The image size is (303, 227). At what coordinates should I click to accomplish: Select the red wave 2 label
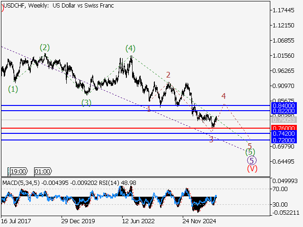[x=168, y=75]
